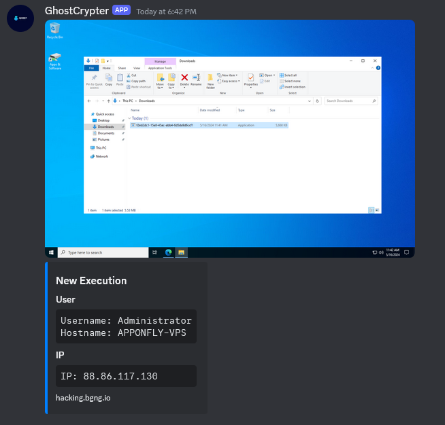
Task: Sort by the Size column header
Action: [272, 110]
